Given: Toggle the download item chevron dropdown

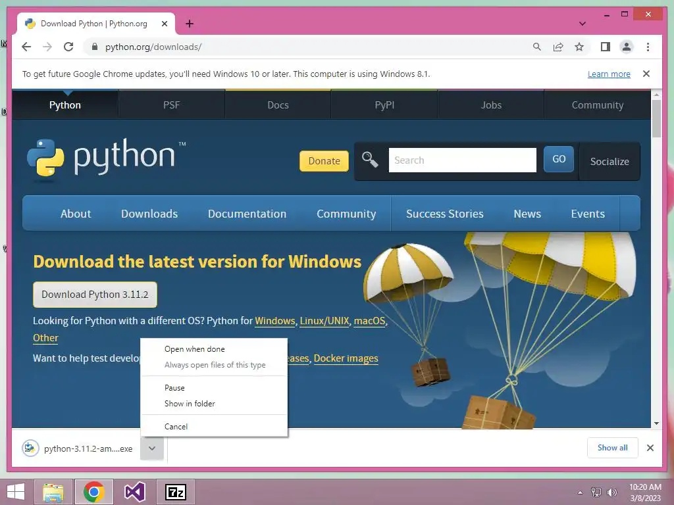Looking at the screenshot, I should click(x=152, y=448).
